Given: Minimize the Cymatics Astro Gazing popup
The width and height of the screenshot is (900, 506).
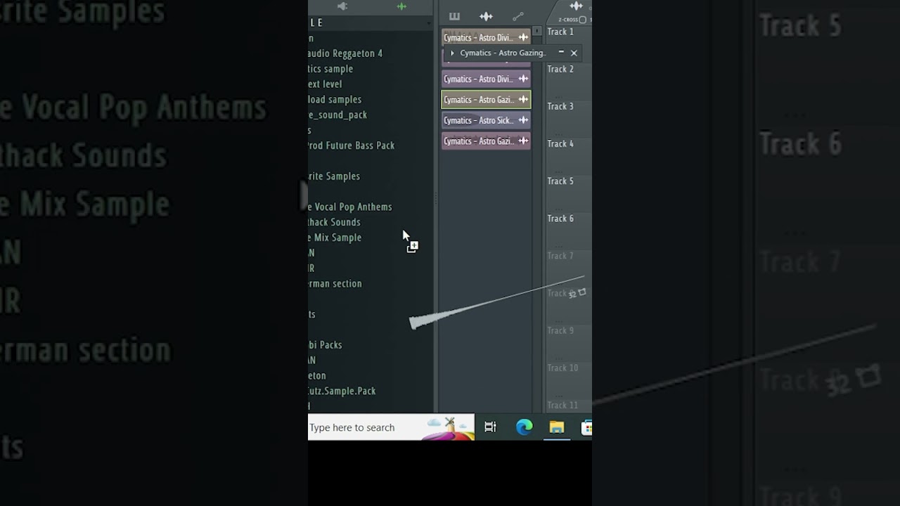Looking at the screenshot, I should [x=561, y=53].
